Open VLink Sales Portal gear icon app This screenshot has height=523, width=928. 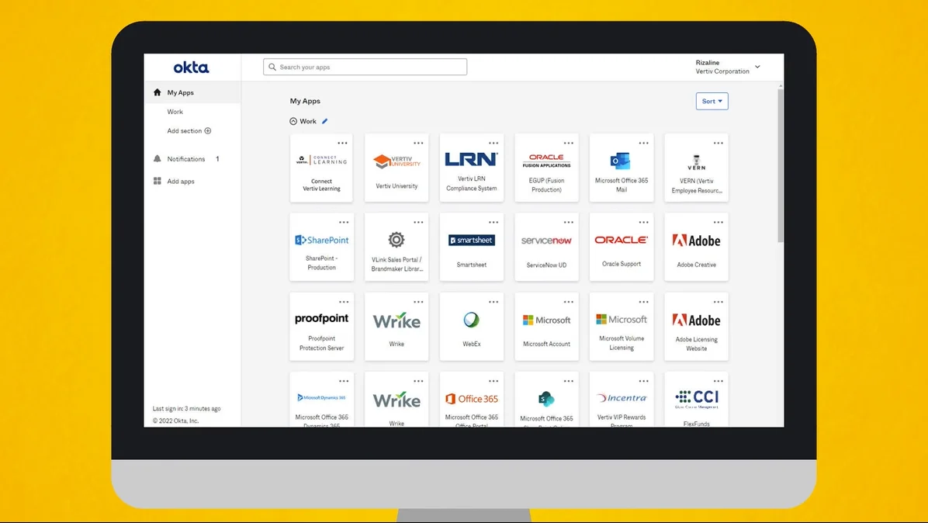396,248
